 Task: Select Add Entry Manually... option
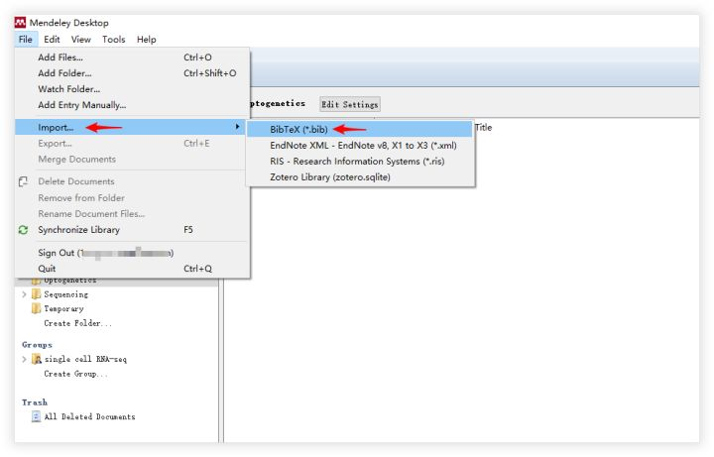(133, 105)
